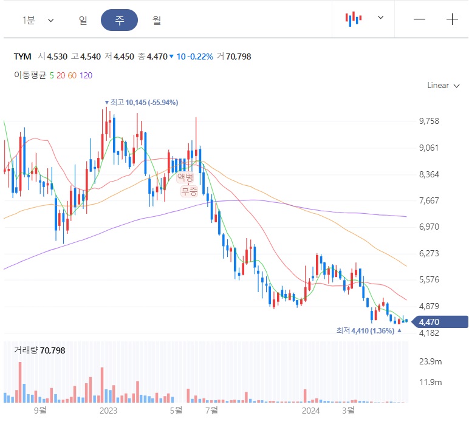Click the 시 4,530 open price value

point(53,56)
